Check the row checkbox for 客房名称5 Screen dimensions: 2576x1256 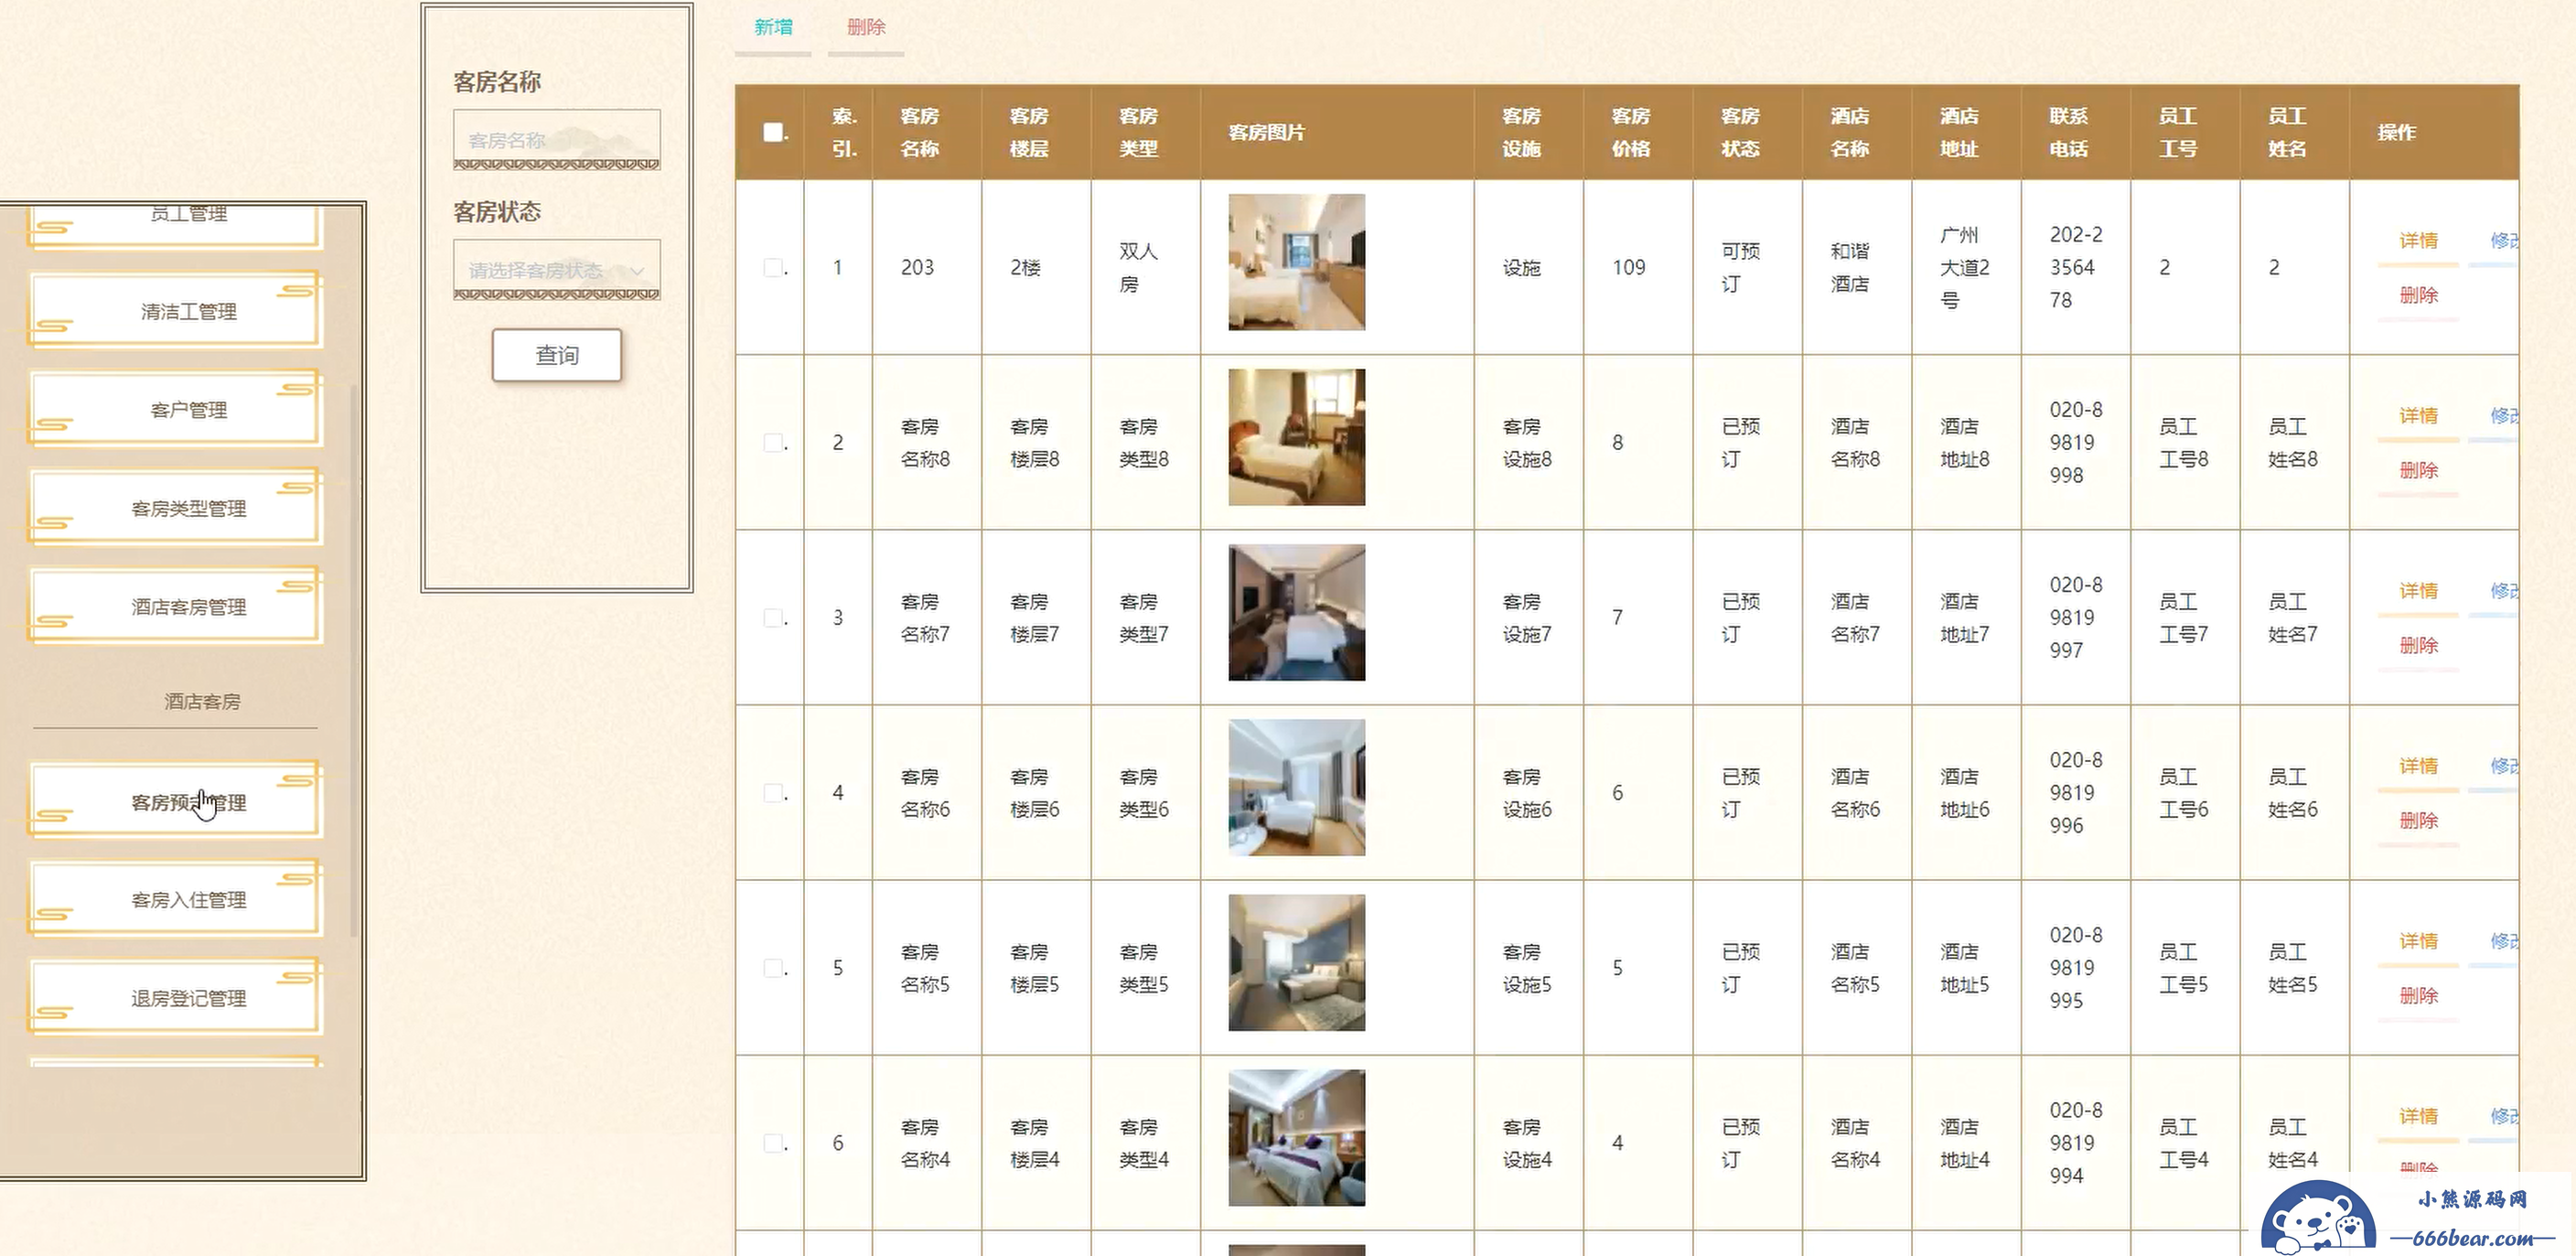pyautogui.click(x=773, y=967)
